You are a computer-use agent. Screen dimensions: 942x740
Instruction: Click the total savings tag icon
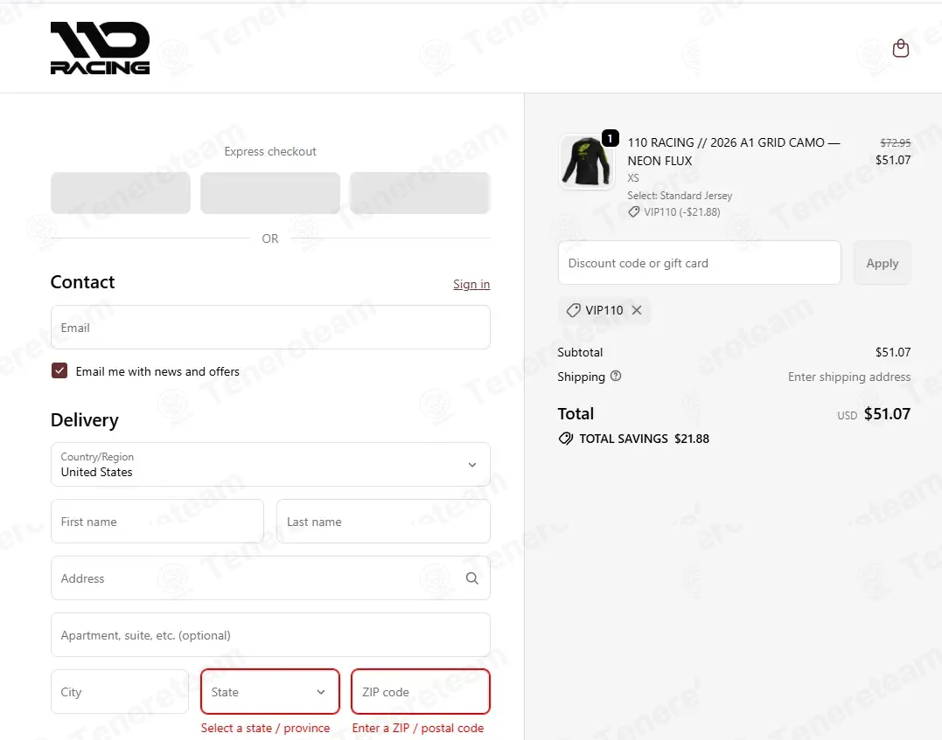coord(565,439)
